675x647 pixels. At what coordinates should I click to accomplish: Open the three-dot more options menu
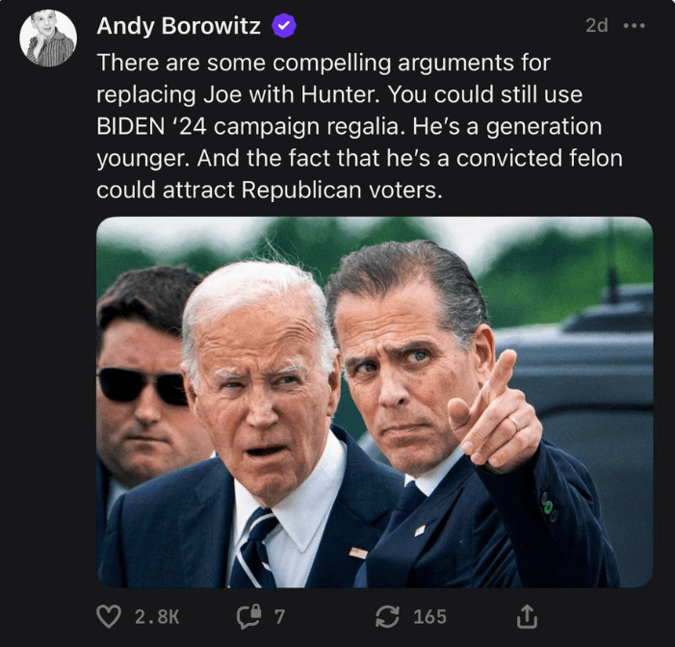pyautogui.click(x=634, y=26)
